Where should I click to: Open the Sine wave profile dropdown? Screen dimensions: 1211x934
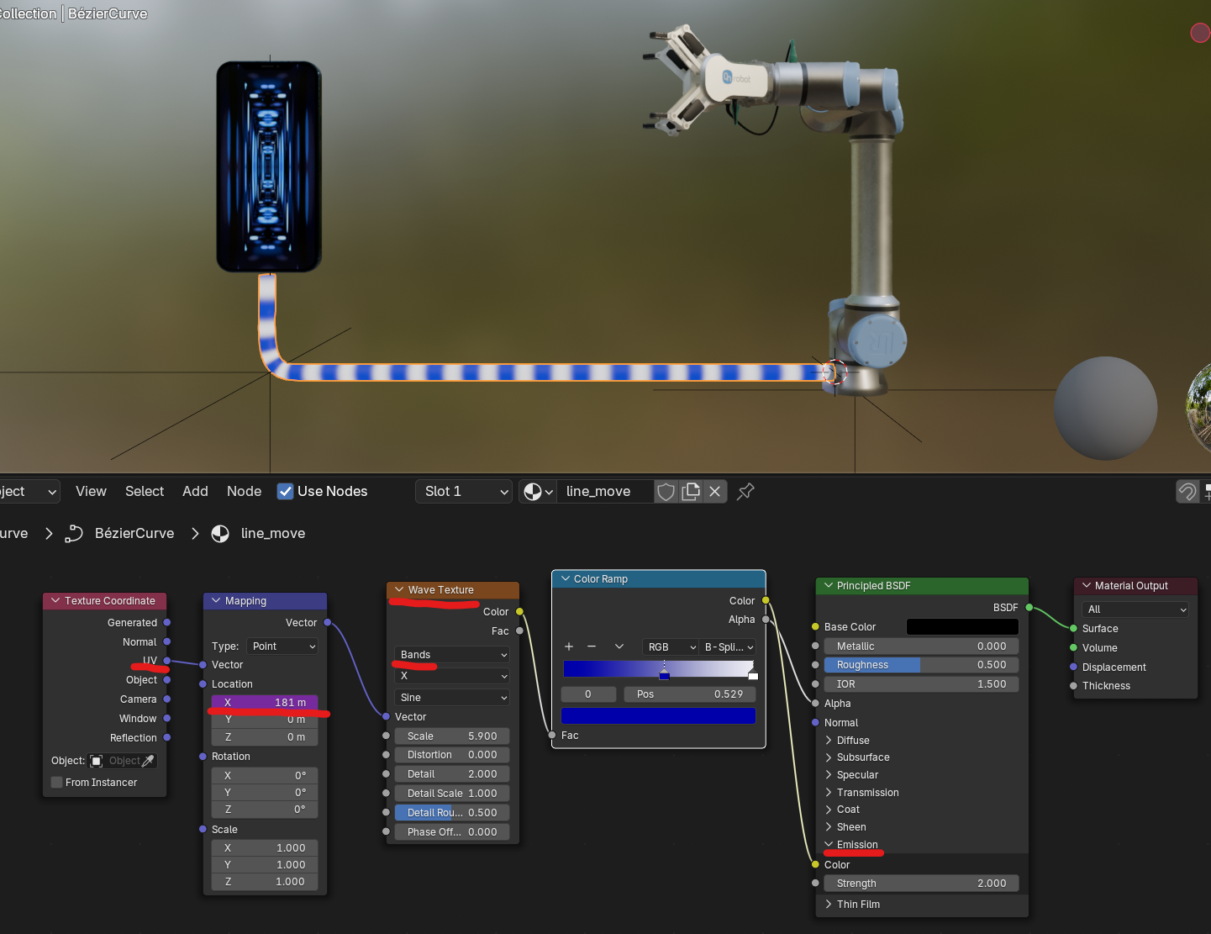click(x=453, y=698)
